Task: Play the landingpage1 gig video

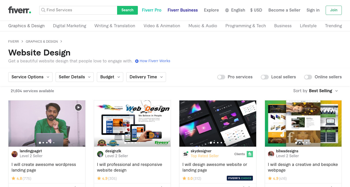Action: click(78, 107)
